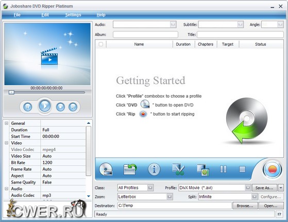Screen dimensions: 288x222
Task: Select the Same Quality 'False' value
Action: point(63,182)
